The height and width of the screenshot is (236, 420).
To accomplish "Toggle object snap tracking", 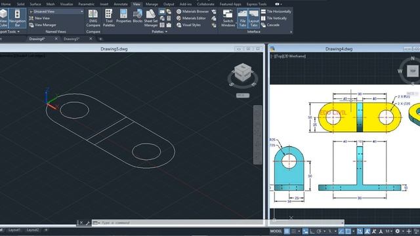I will (341, 231).
